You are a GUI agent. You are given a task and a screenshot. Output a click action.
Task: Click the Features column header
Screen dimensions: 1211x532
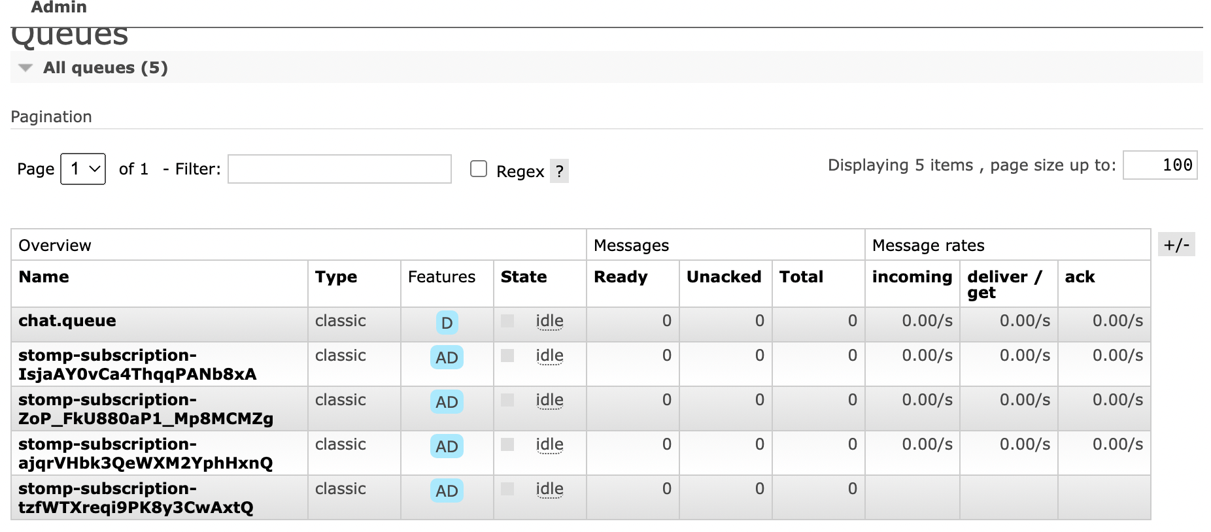pos(442,277)
